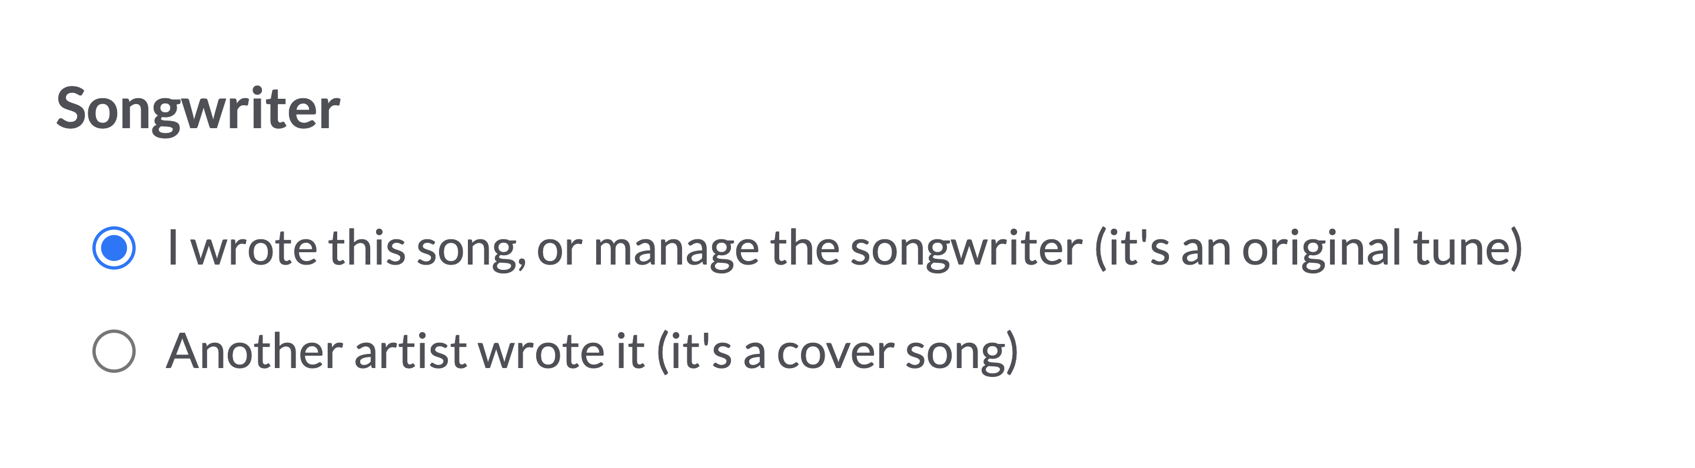Select the 'Another artist wrote it' radio button
The width and height of the screenshot is (1695, 468).
click(114, 351)
